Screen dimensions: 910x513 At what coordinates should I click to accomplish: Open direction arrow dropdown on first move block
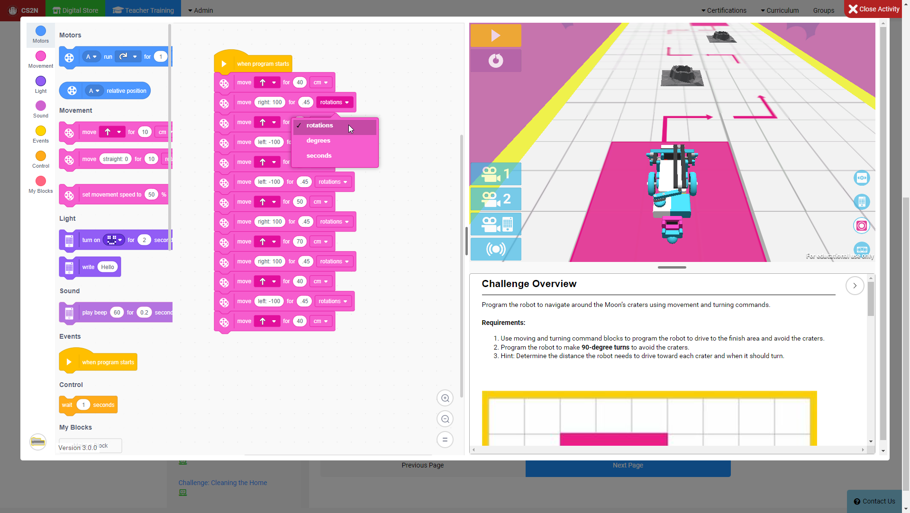[x=267, y=82]
